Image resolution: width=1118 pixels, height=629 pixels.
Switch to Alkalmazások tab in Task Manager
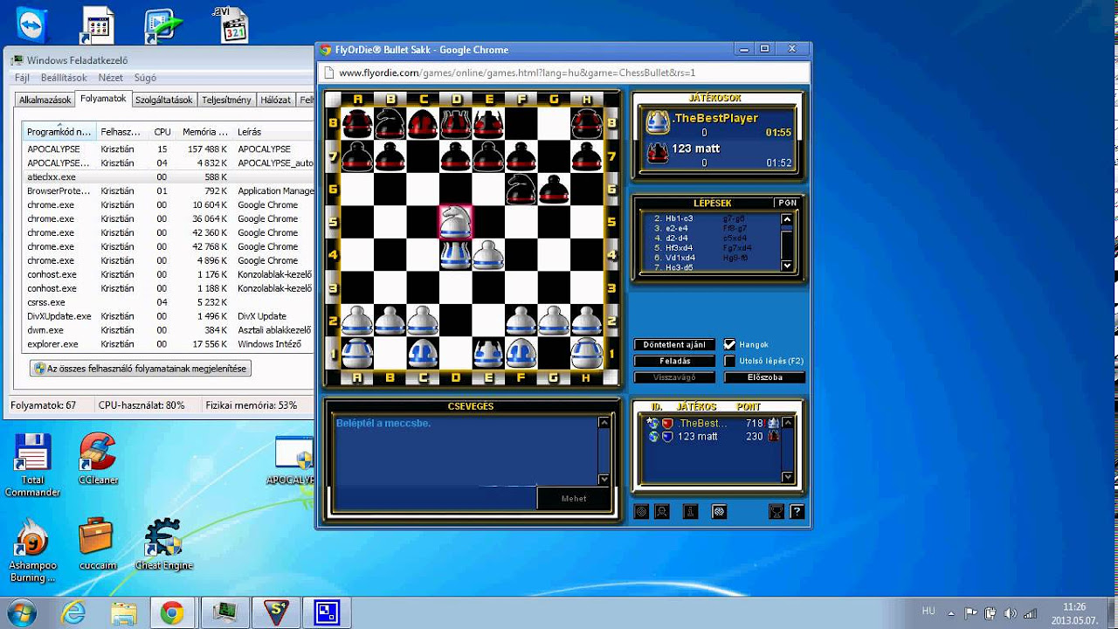tap(45, 100)
